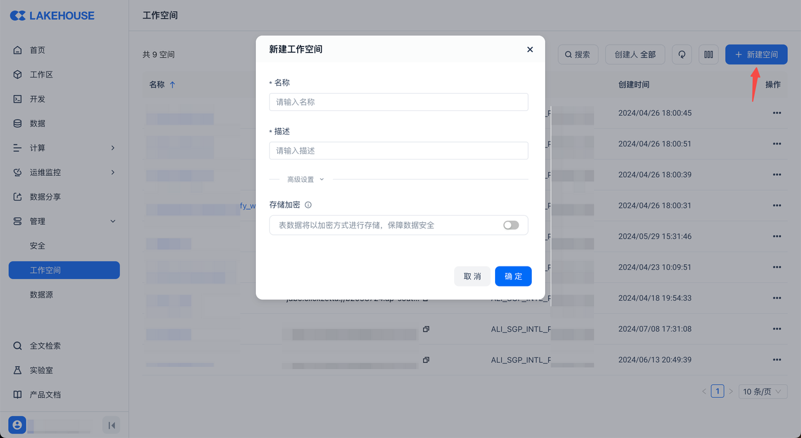This screenshot has width=801, height=438.
Task: Open the ellipsis menu for the first row
Action: (777, 113)
